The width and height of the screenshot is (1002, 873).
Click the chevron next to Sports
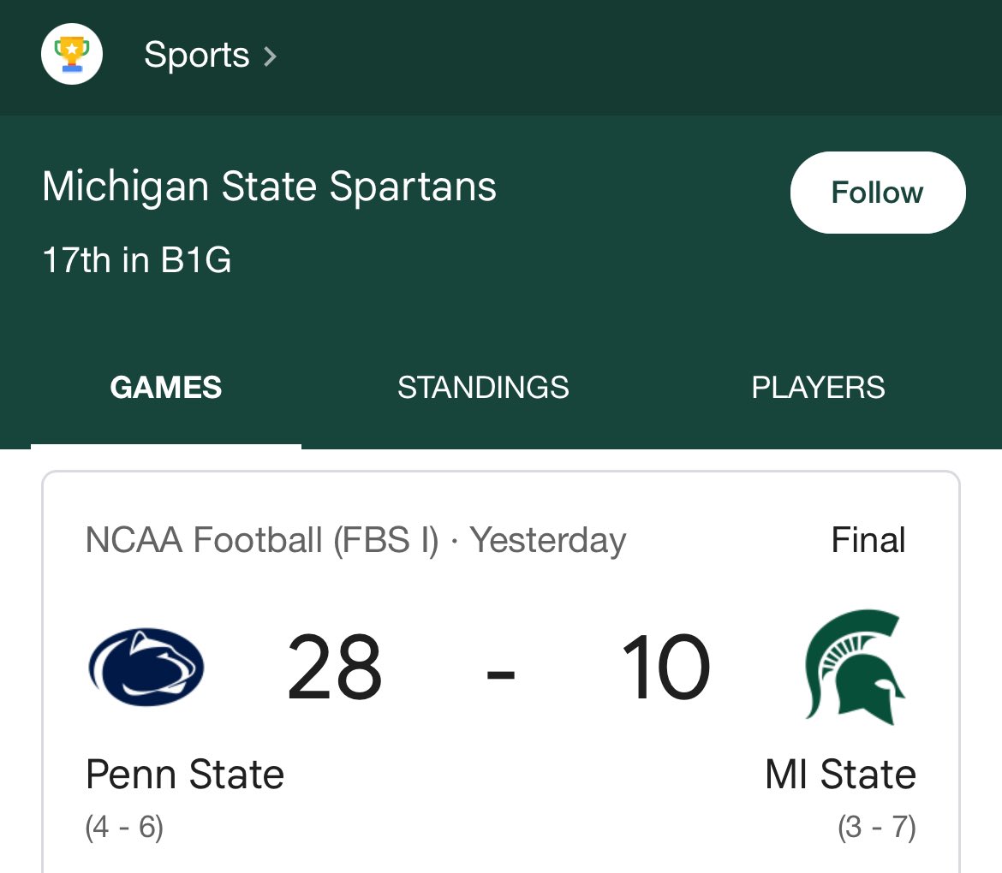coord(270,56)
